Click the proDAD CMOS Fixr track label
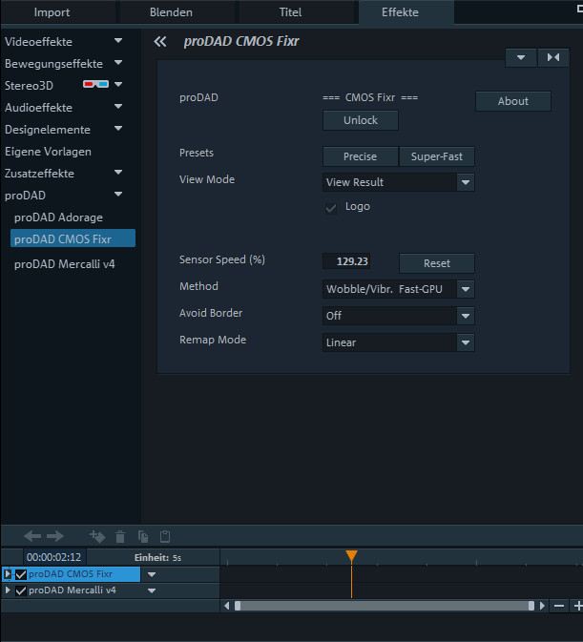The width and height of the screenshot is (583, 642). click(71, 574)
